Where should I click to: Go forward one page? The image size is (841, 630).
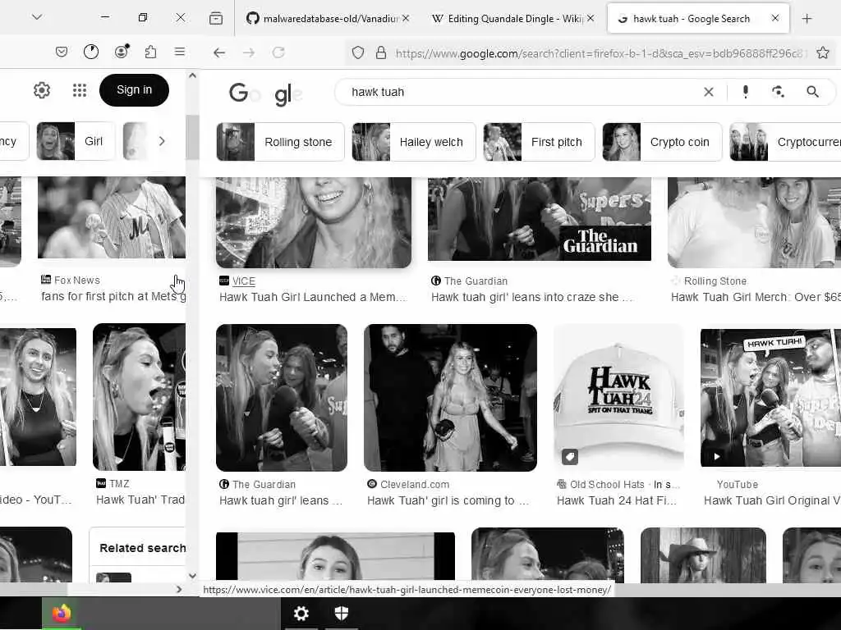pyautogui.click(x=249, y=52)
